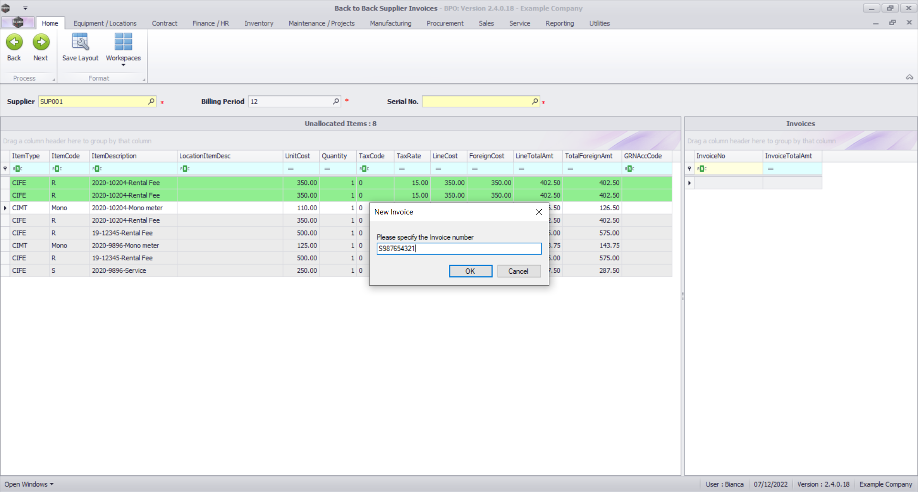Expand the Process group dialog launcher

click(x=54, y=80)
